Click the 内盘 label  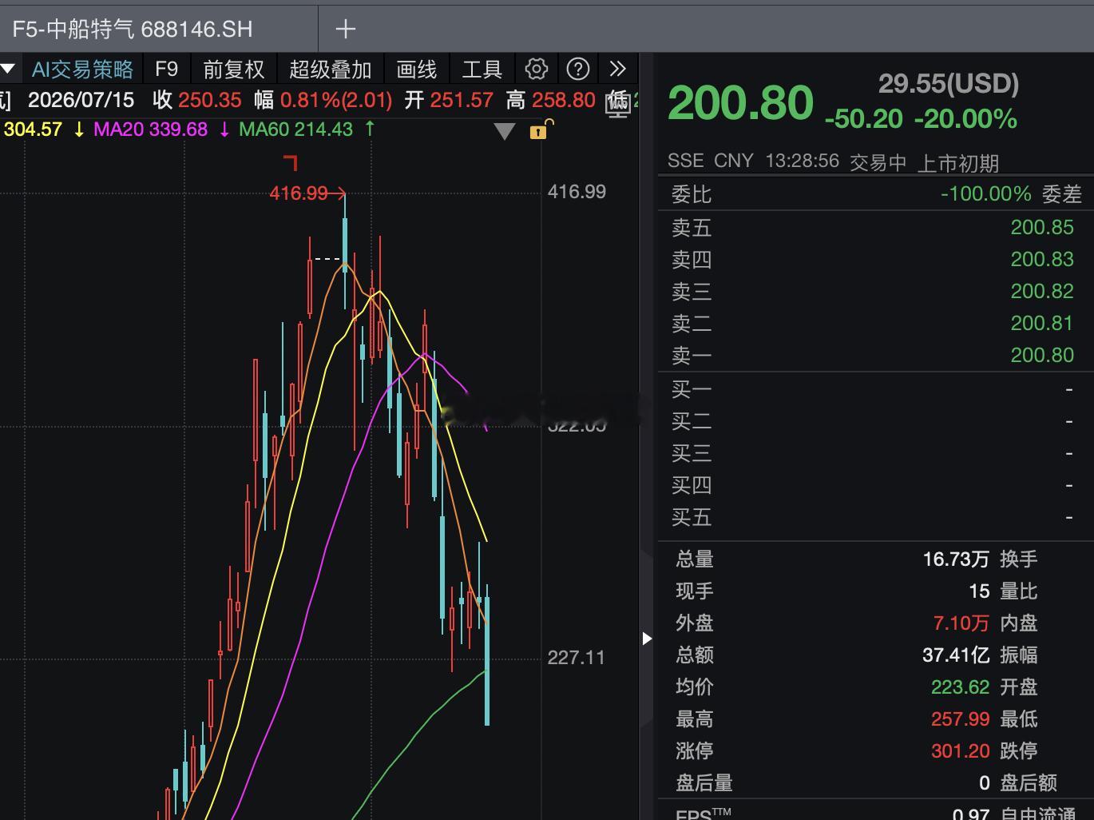click(1019, 623)
